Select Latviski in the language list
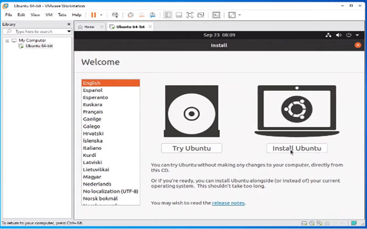Viewport: 367px width, 229px height. pyautogui.click(x=111, y=163)
